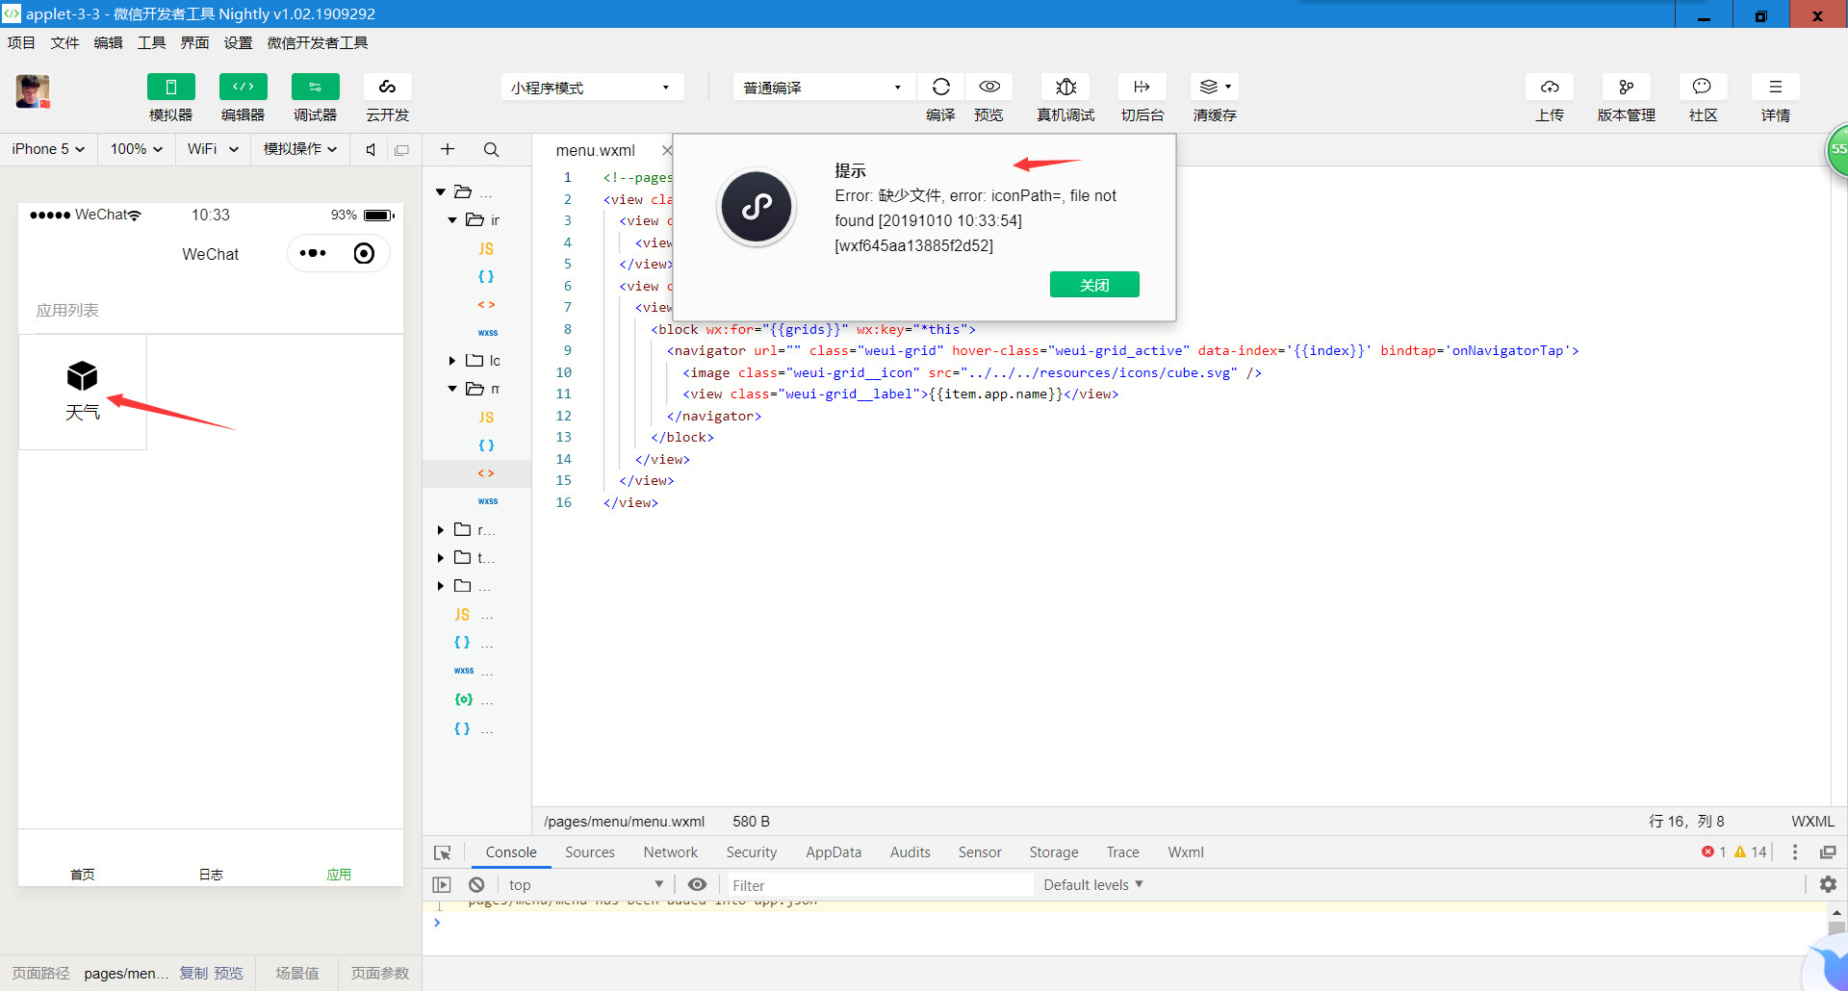This screenshot has height=991, width=1848.
Task: Expand the Default levels dropdown
Action: [x=1092, y=885]
